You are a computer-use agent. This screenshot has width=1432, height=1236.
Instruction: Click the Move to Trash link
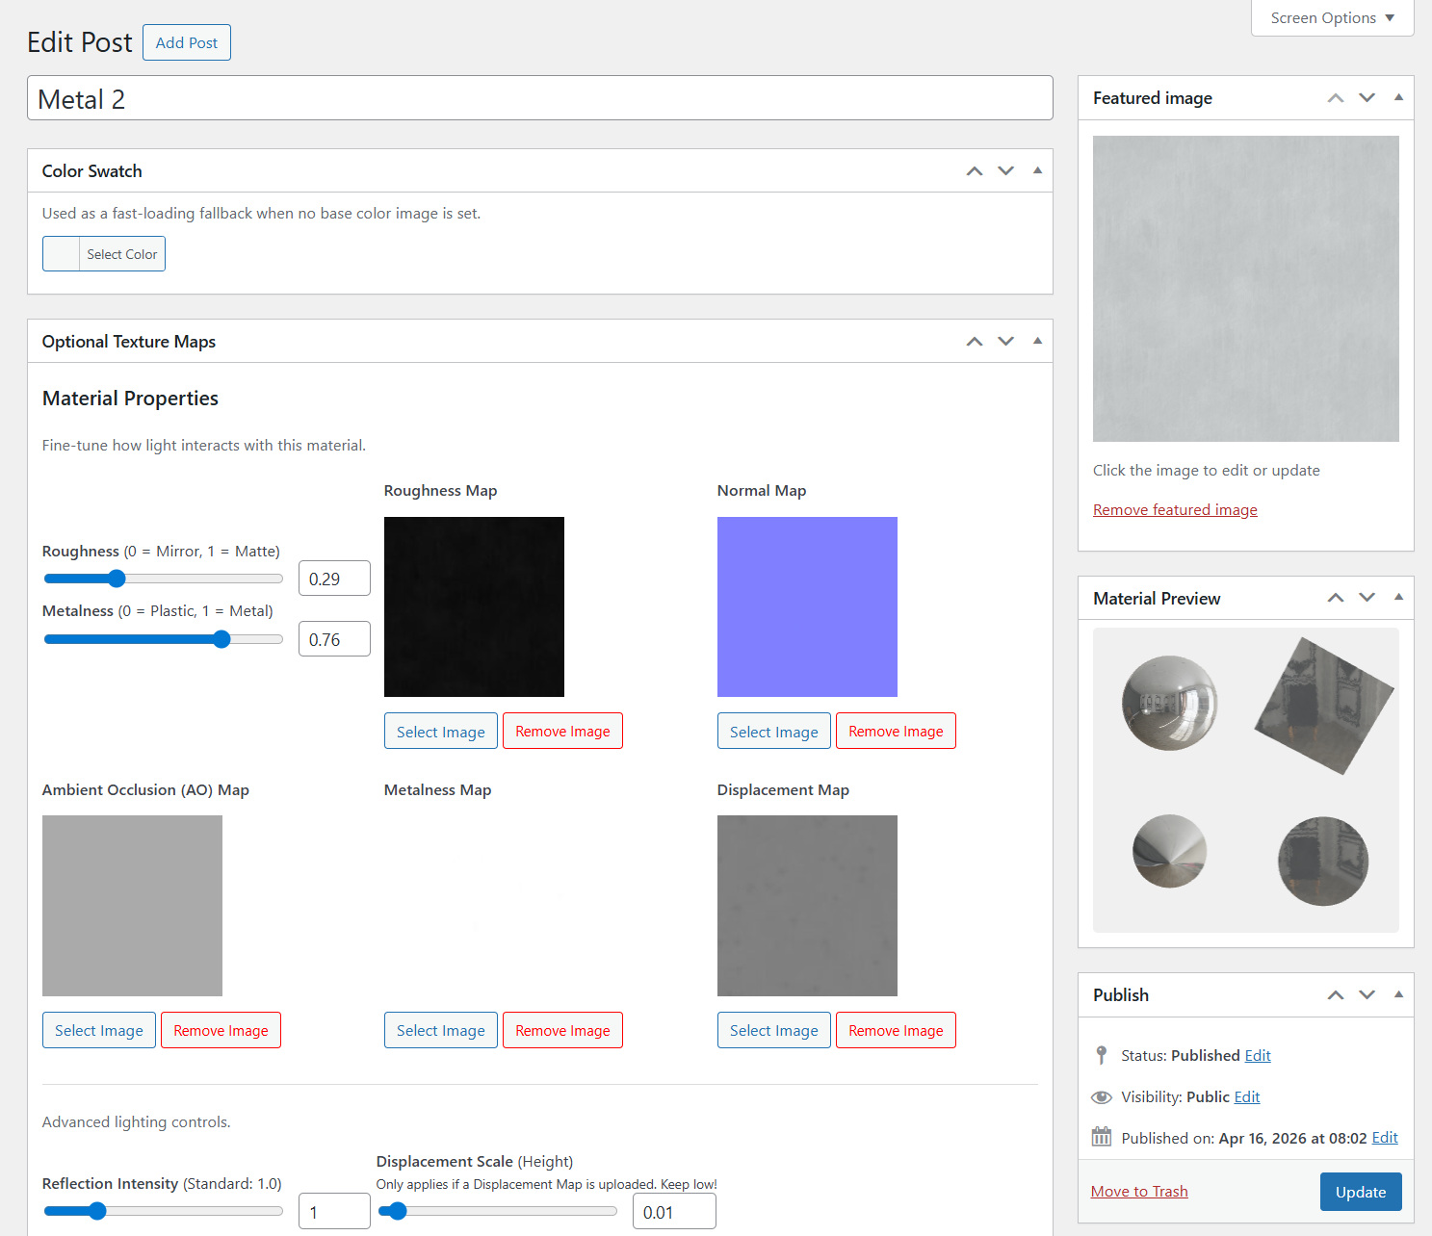(1138, 1191)
